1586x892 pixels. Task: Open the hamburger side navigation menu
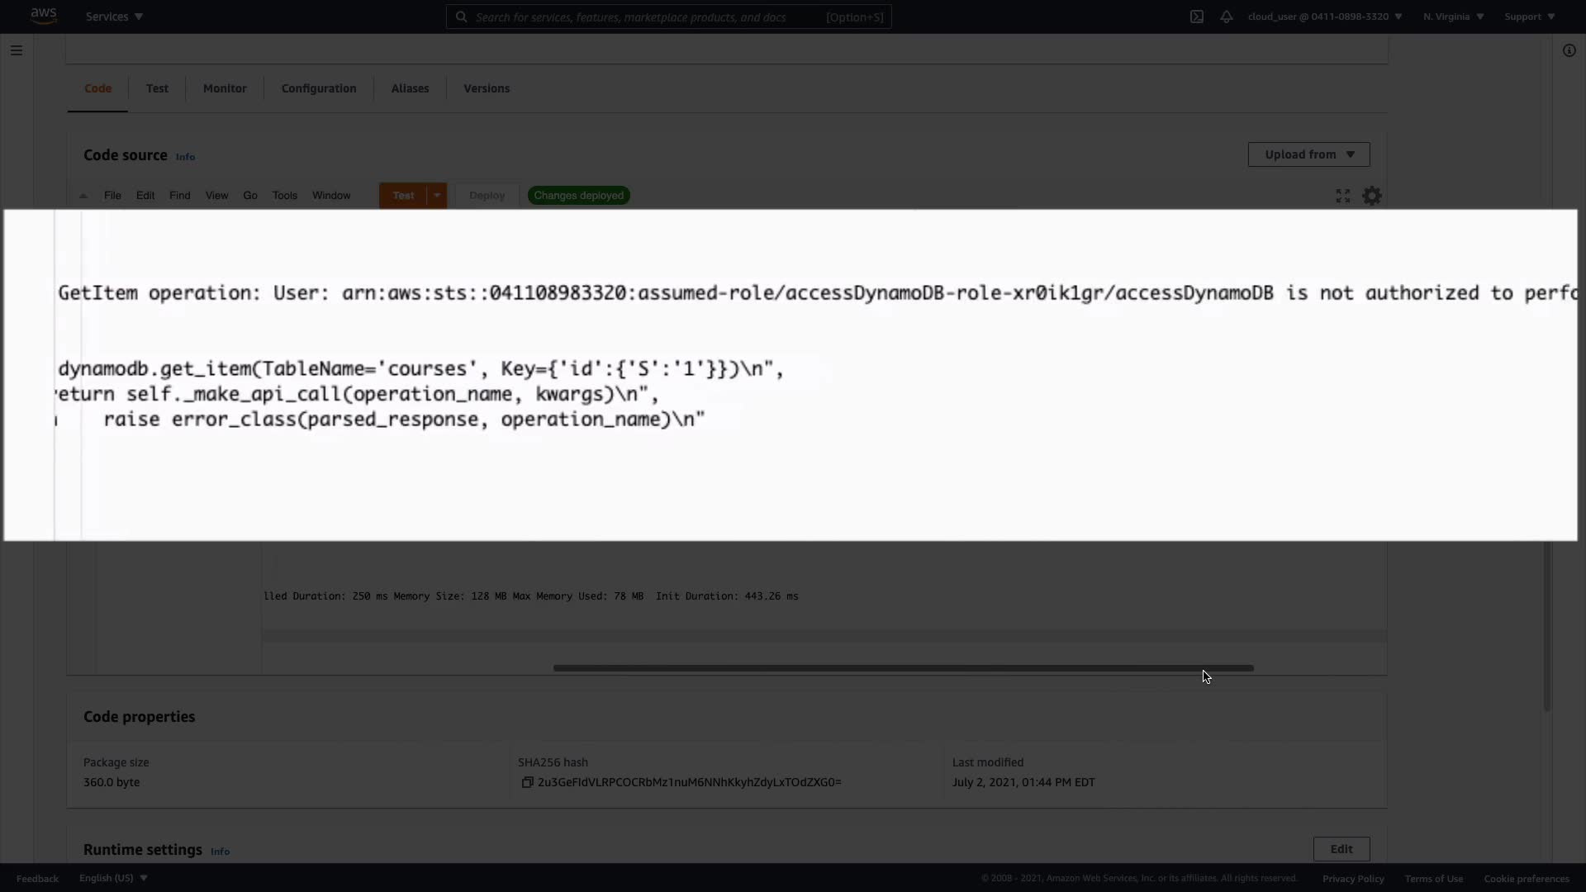[17, 50]
